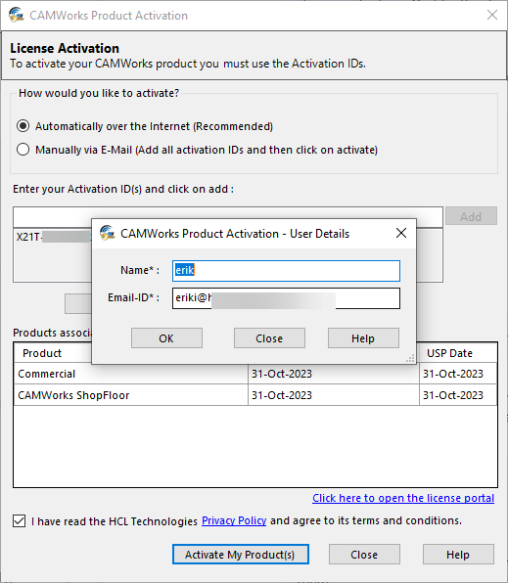Screen dimensions: 508x583
Task: Select the Commercial product row
Action: point(255,374)
